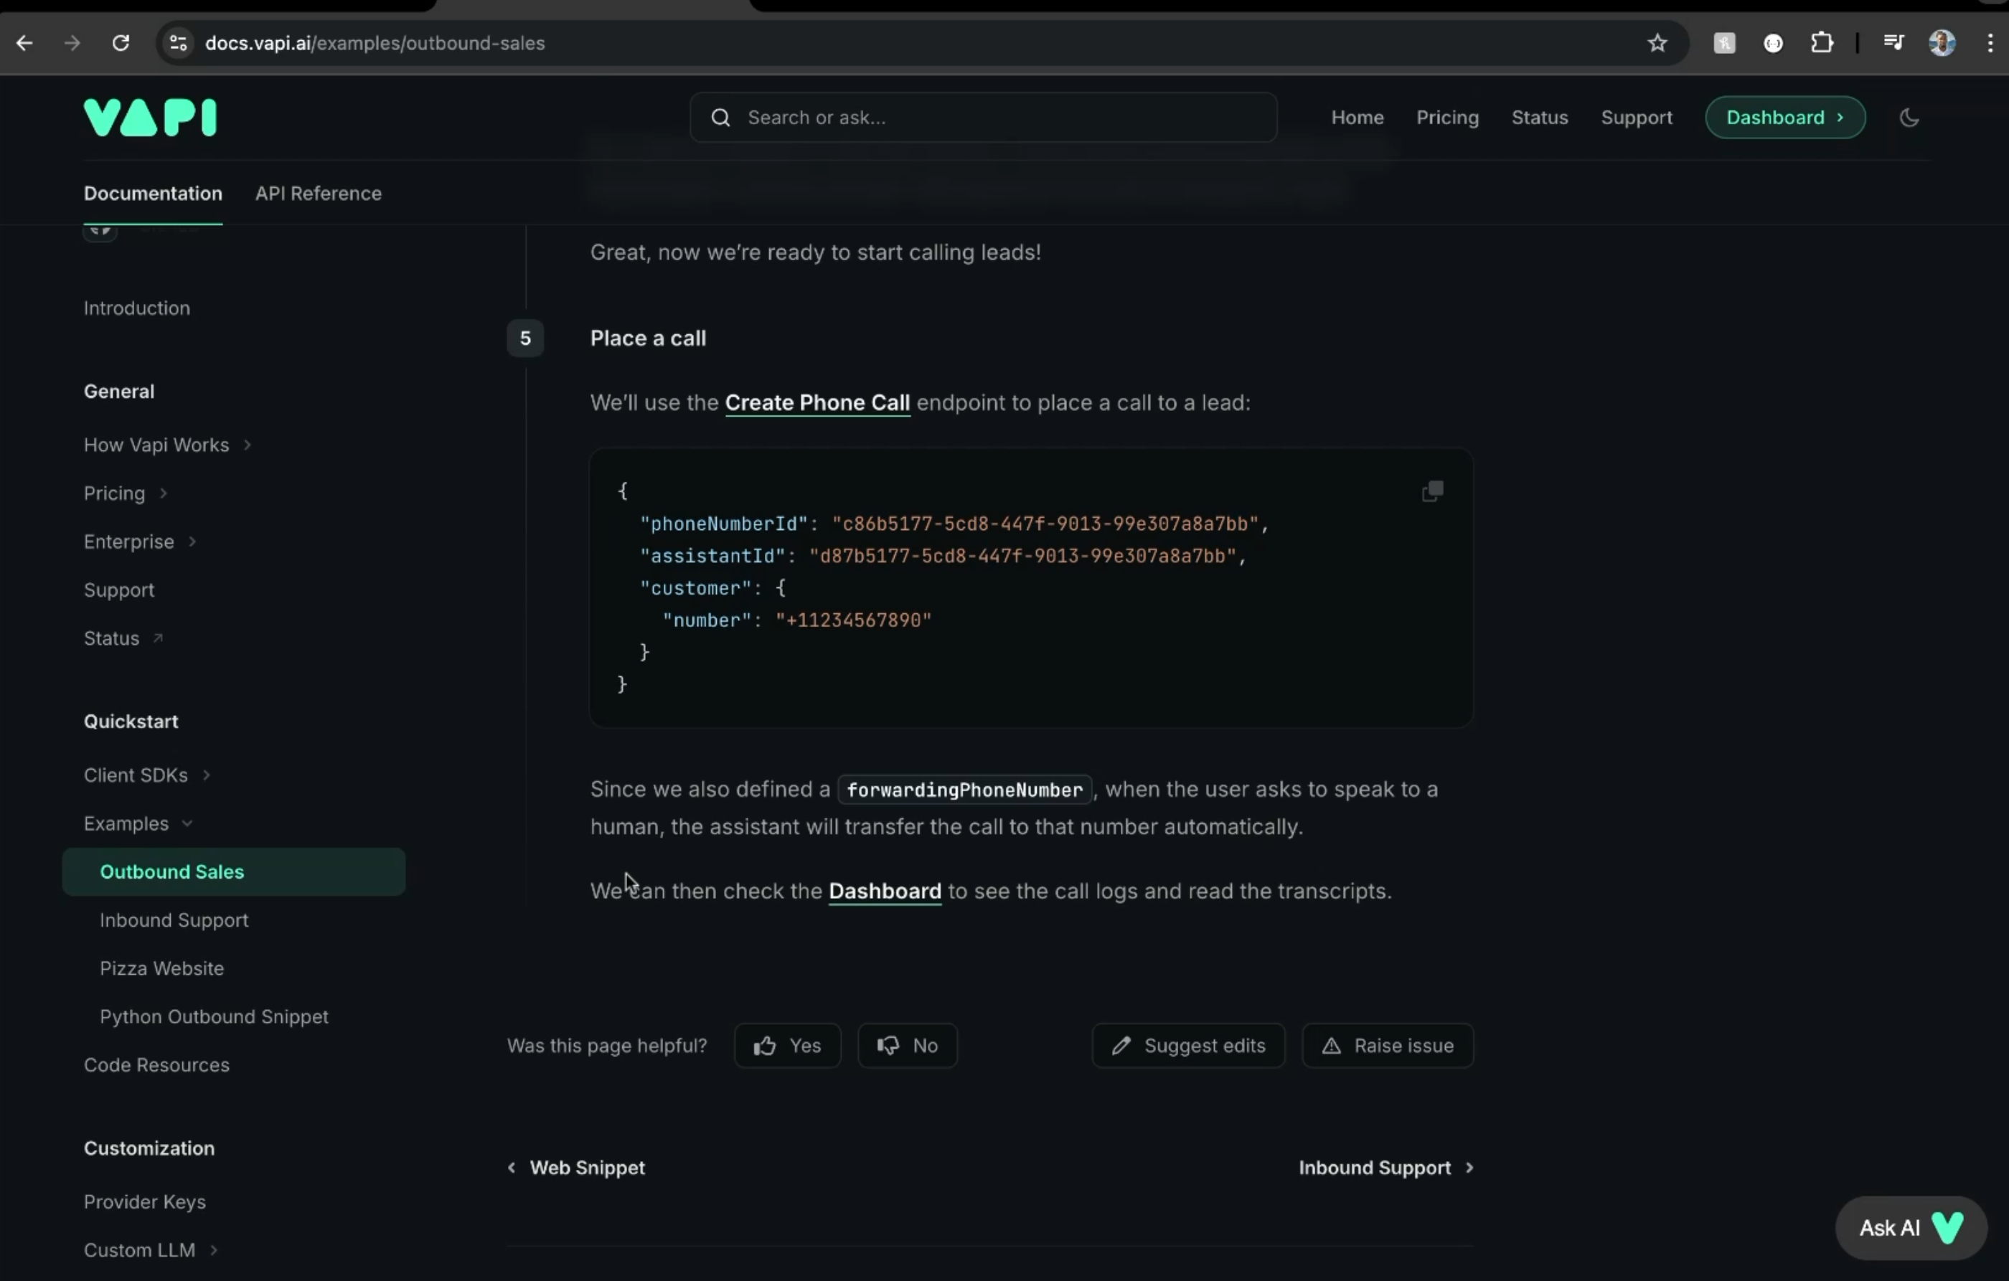Open Pricing in the top navigation

(1446, 118)
